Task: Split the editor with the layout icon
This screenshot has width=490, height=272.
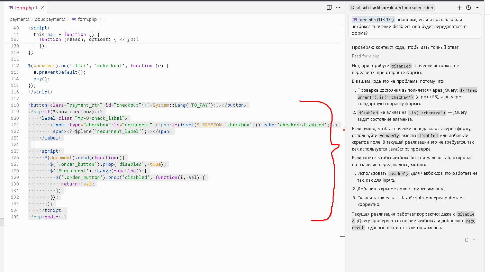Action: 329,7
